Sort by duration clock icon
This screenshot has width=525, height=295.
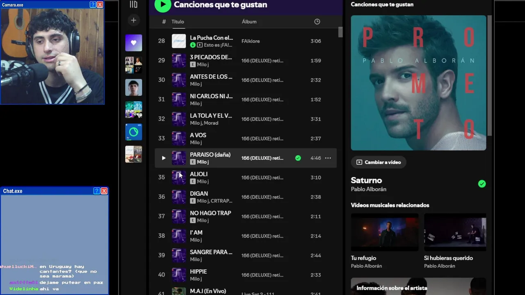point(317,22)
